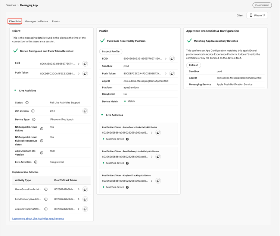Copy the Push Token in Client panel

point(85,74)
